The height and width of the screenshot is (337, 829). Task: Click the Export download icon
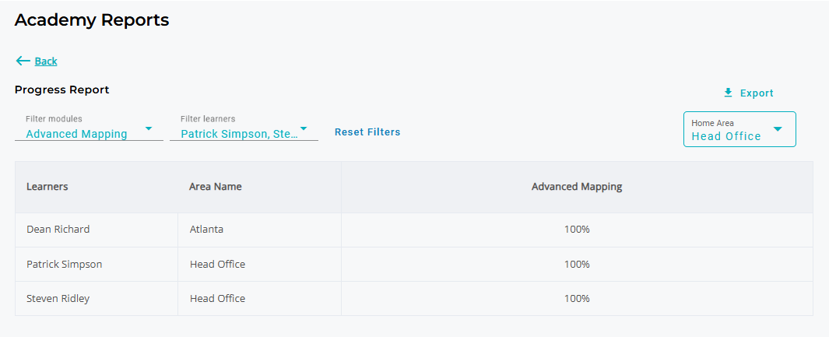click(x=728, y=93)
